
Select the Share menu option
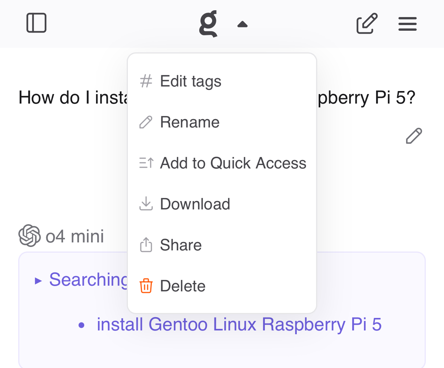coord(181,245)
